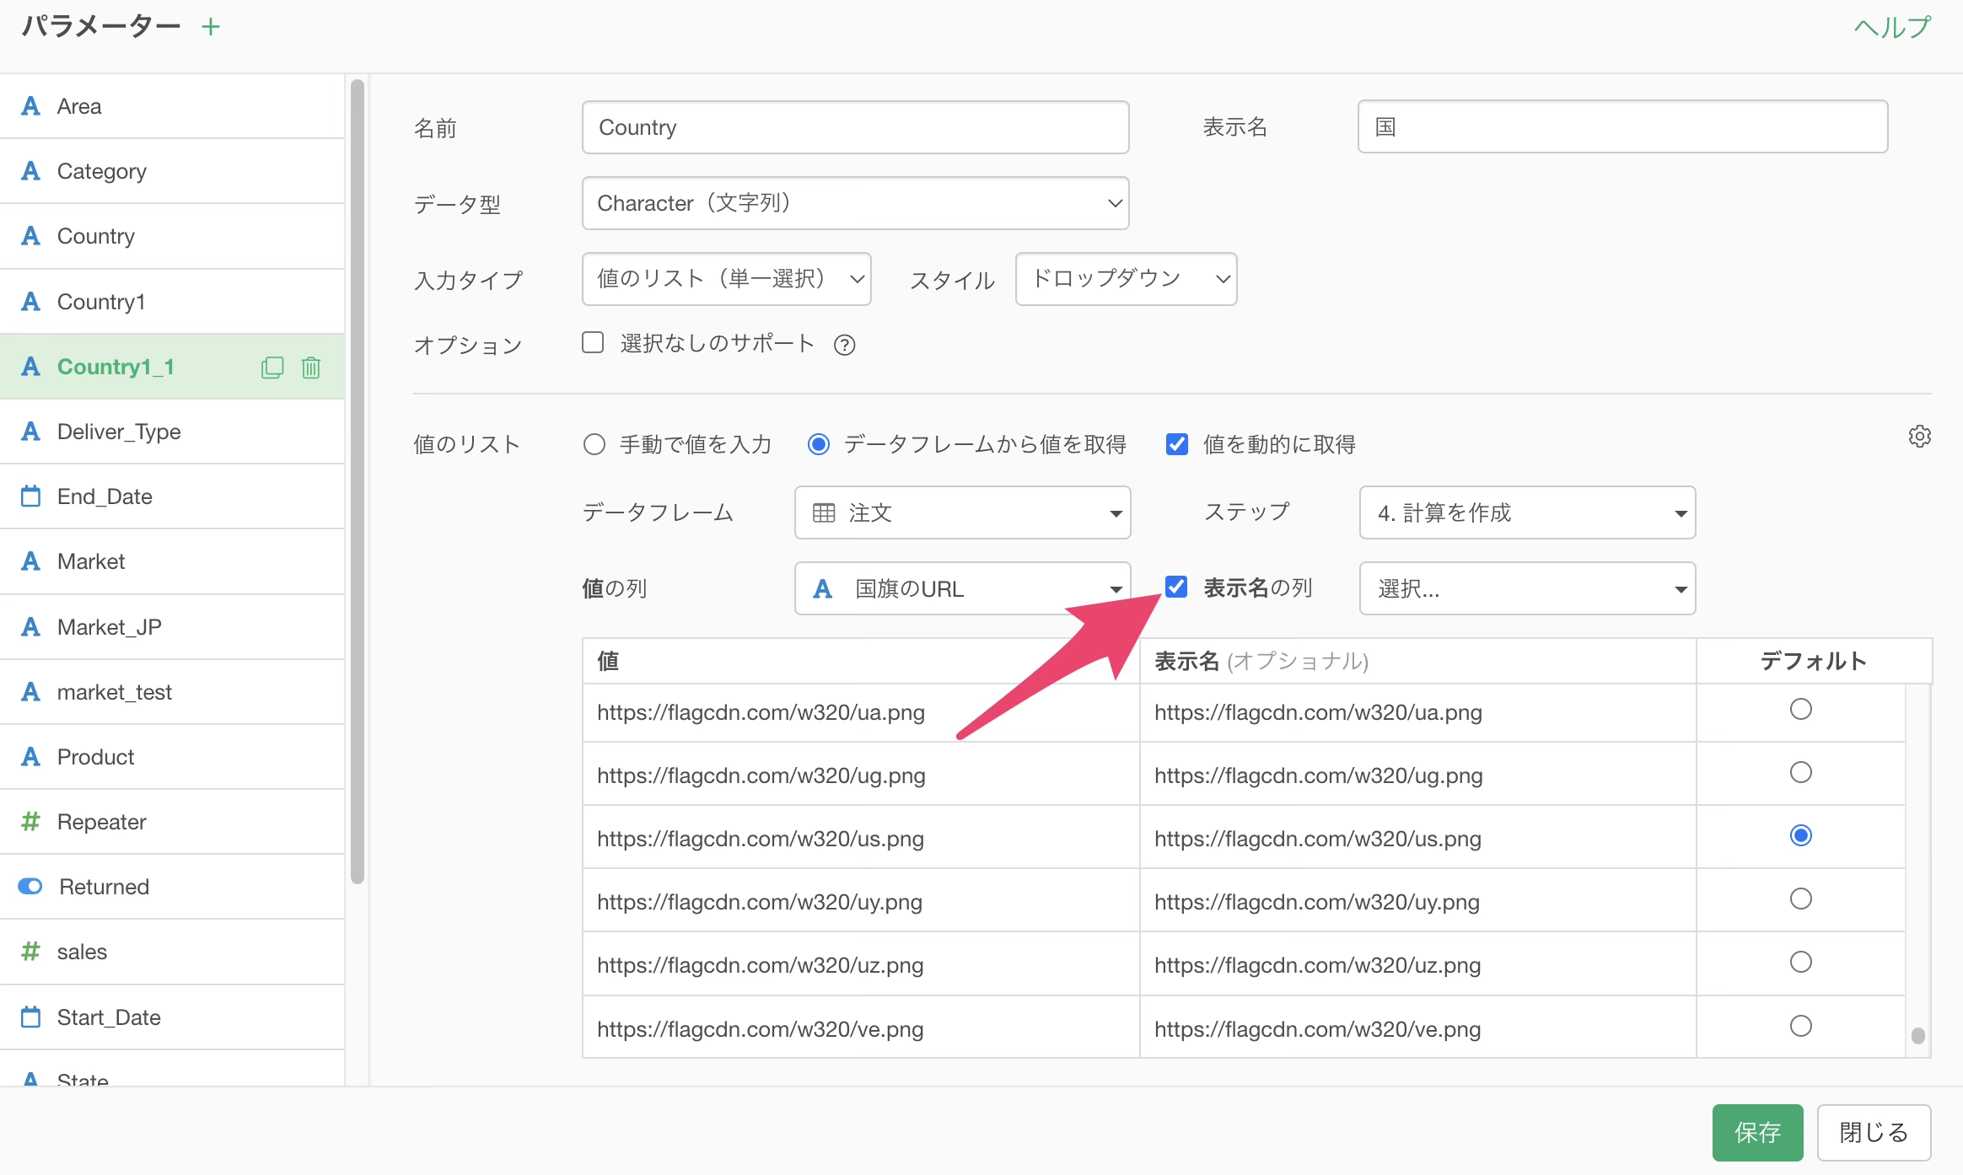1963x1175 pixels.
Task: Set ug.png row as default value
Action: coord(1801,772)
